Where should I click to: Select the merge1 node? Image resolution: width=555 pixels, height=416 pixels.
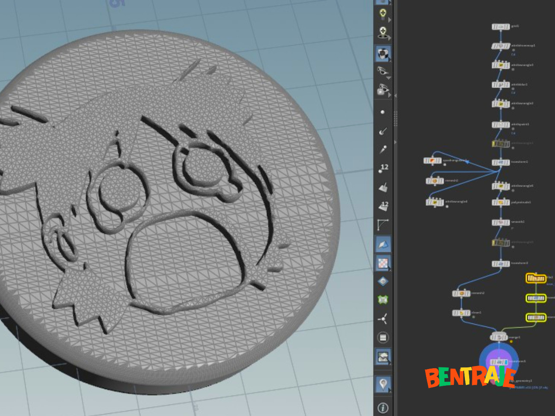pyautogui.click(x=498, y=337)
